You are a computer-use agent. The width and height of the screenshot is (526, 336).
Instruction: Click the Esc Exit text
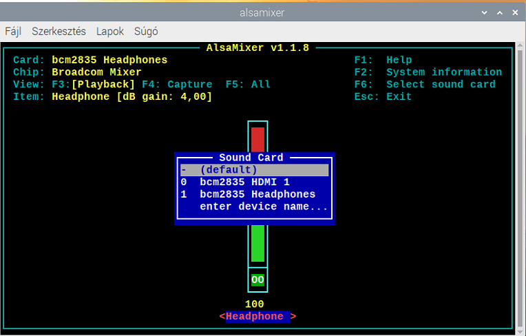point(383,96)
